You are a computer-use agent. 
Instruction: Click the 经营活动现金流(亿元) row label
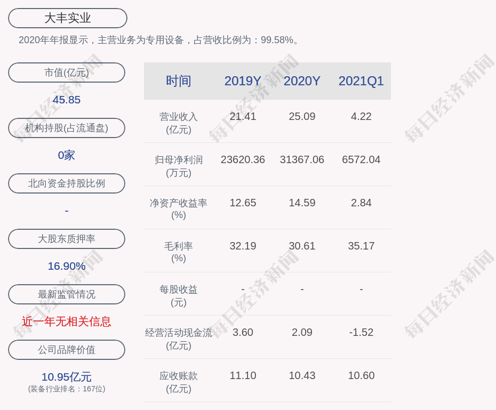(x=179, y=339)
